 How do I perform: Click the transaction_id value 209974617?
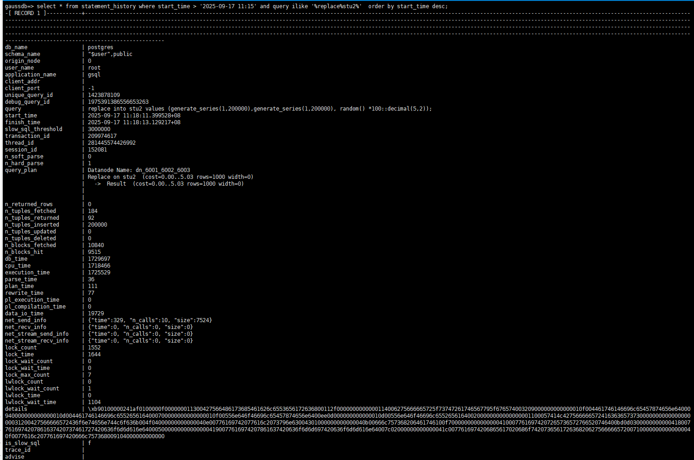pyautogui.click(x=102, y=136)
